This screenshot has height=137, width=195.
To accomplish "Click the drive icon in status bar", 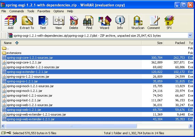I will 3,133.
